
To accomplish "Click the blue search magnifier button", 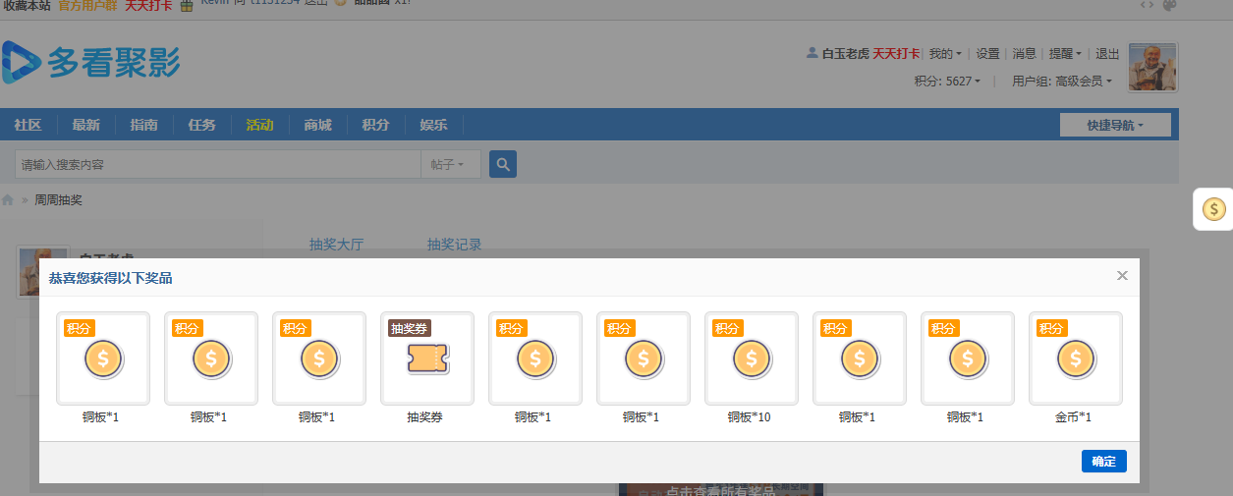I will click(x=503, y=164).
